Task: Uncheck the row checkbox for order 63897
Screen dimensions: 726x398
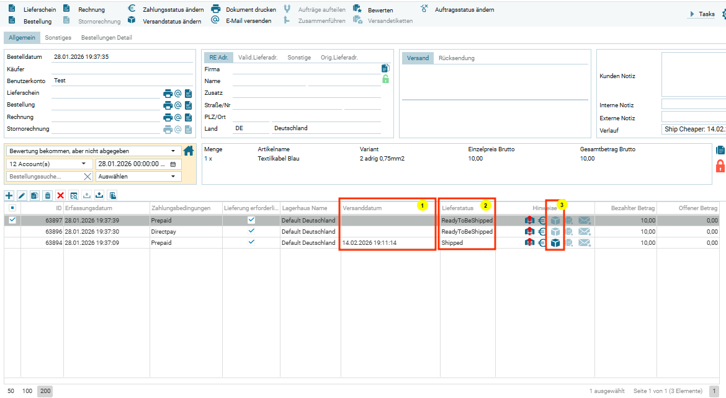Action: coord(12,220)
